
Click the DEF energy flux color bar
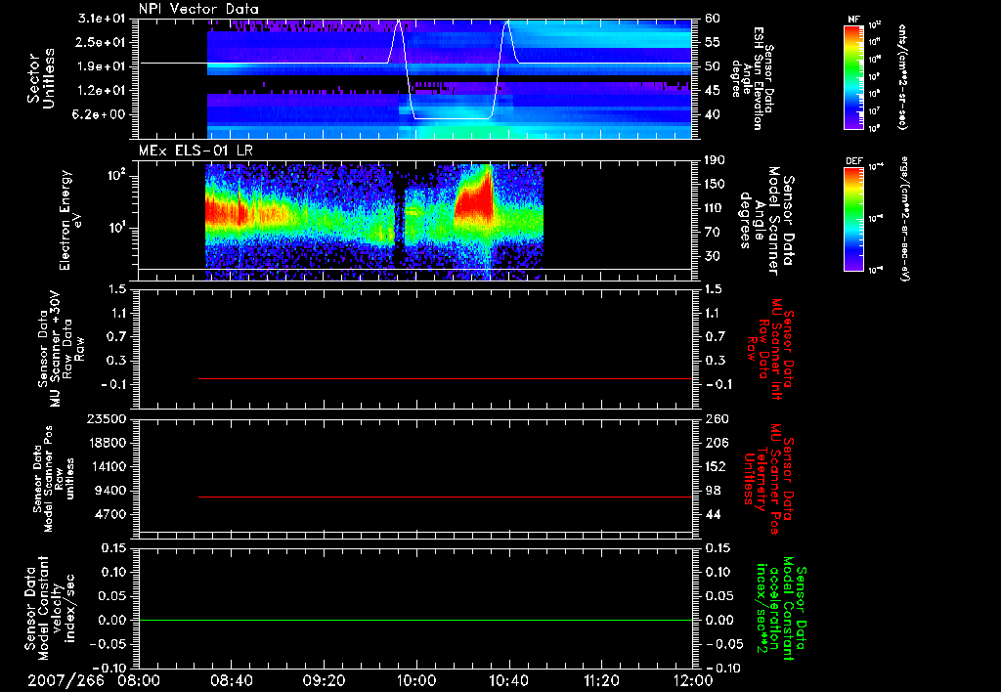click(x=854, y=219)
